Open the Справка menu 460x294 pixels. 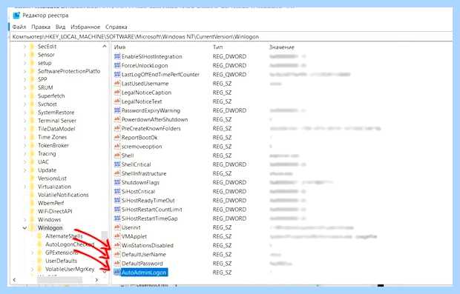pyautogui.click(x=116, y=27)
